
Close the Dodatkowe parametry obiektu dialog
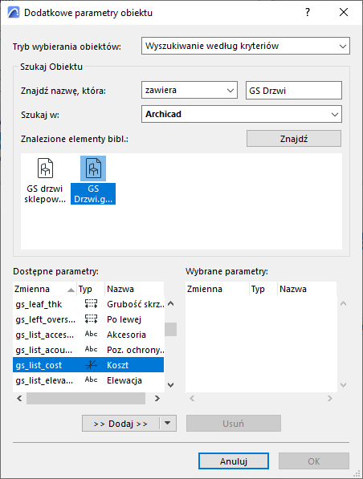point(344,12)
